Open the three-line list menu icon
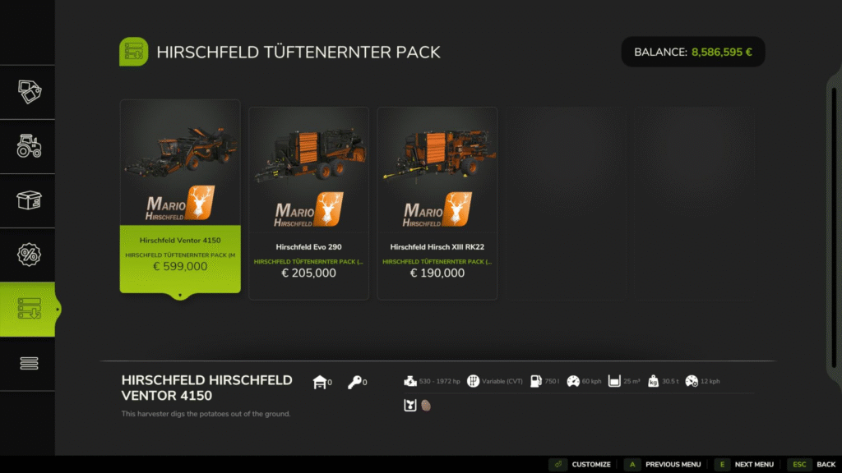 (29, 364)
